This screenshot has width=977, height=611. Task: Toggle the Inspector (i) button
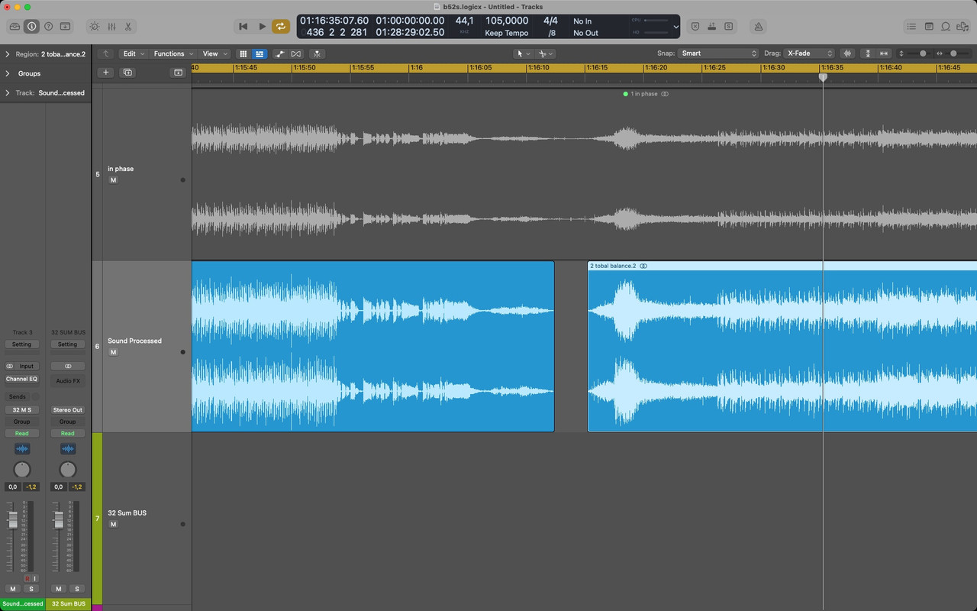pyautogui.click(x=31, y=26)
